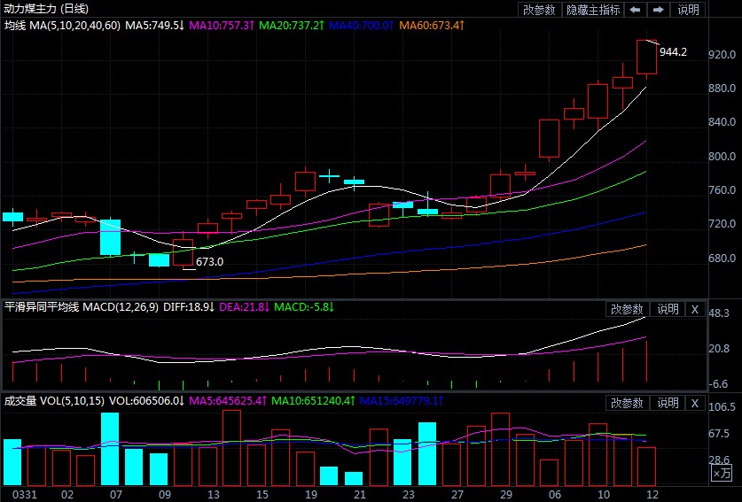Select the MA10:757.3 label
The width and height of the screenshot is (742, 502).
(222, 26)
